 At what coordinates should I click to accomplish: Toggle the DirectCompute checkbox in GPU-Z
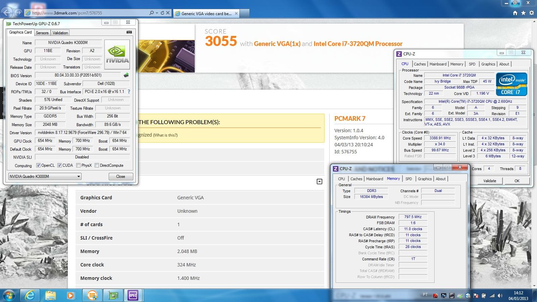point(97,165)
